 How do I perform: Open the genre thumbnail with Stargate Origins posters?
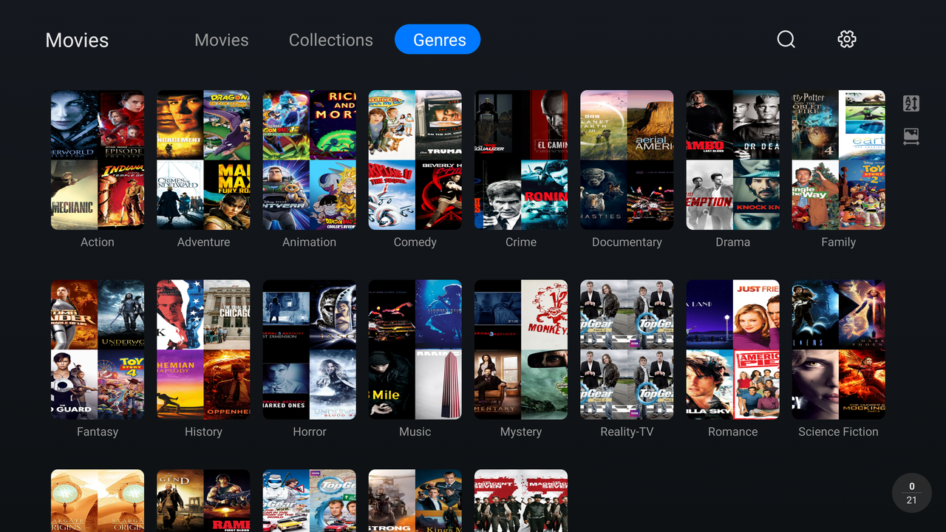(x=98, y=501)
